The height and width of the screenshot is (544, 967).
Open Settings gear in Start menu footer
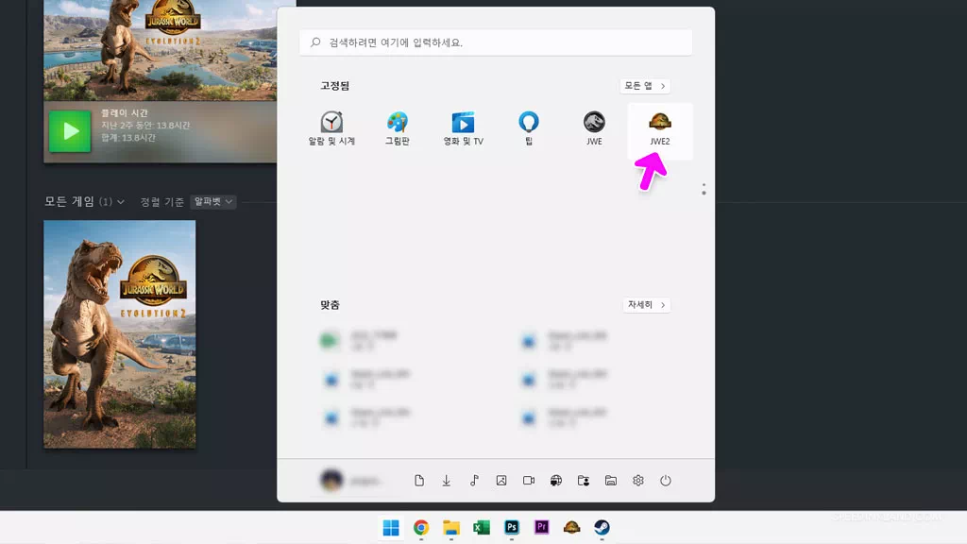click(x=638, y=481)
